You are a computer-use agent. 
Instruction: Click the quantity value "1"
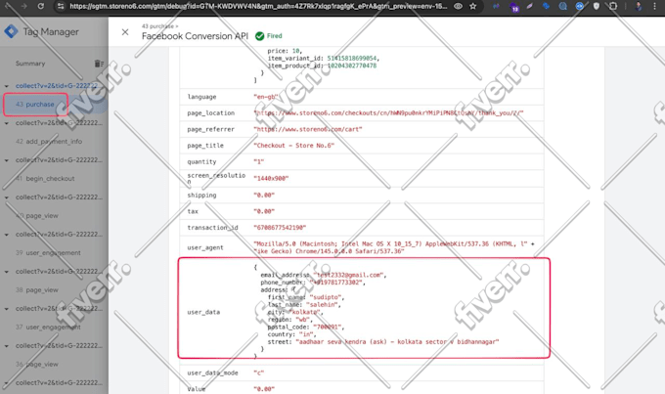coord(259,162)
